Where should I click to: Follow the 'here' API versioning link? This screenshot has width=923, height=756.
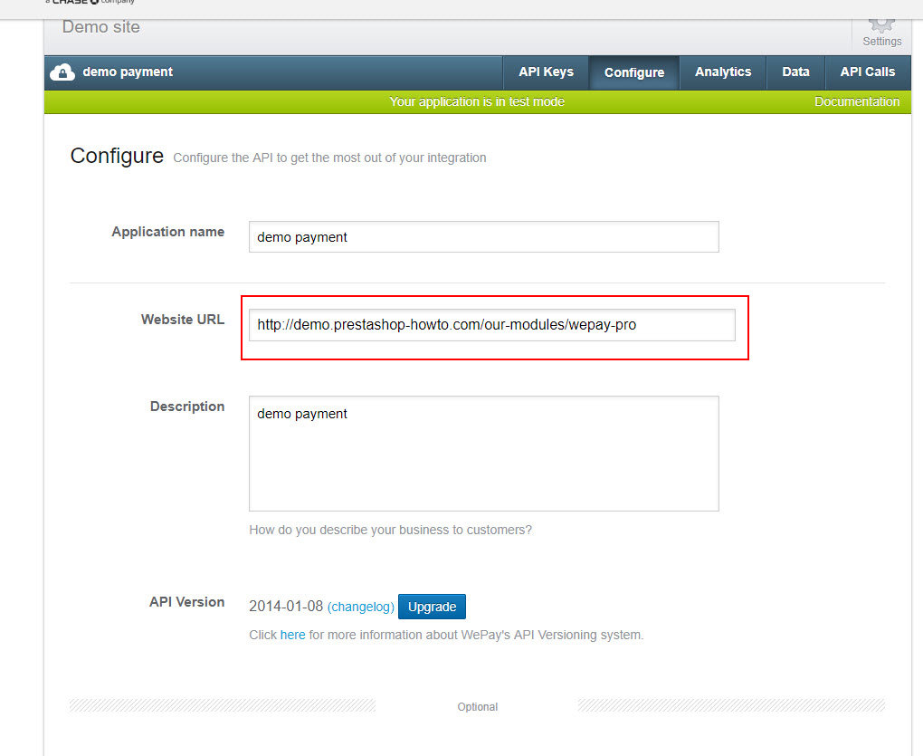click(292, 636)
